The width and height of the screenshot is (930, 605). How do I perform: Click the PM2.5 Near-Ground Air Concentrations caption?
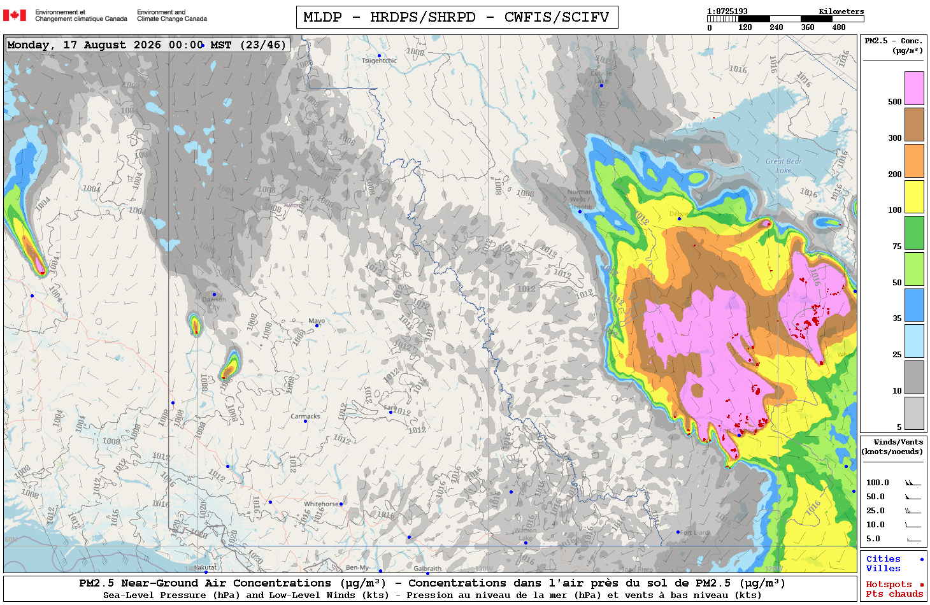432,583
